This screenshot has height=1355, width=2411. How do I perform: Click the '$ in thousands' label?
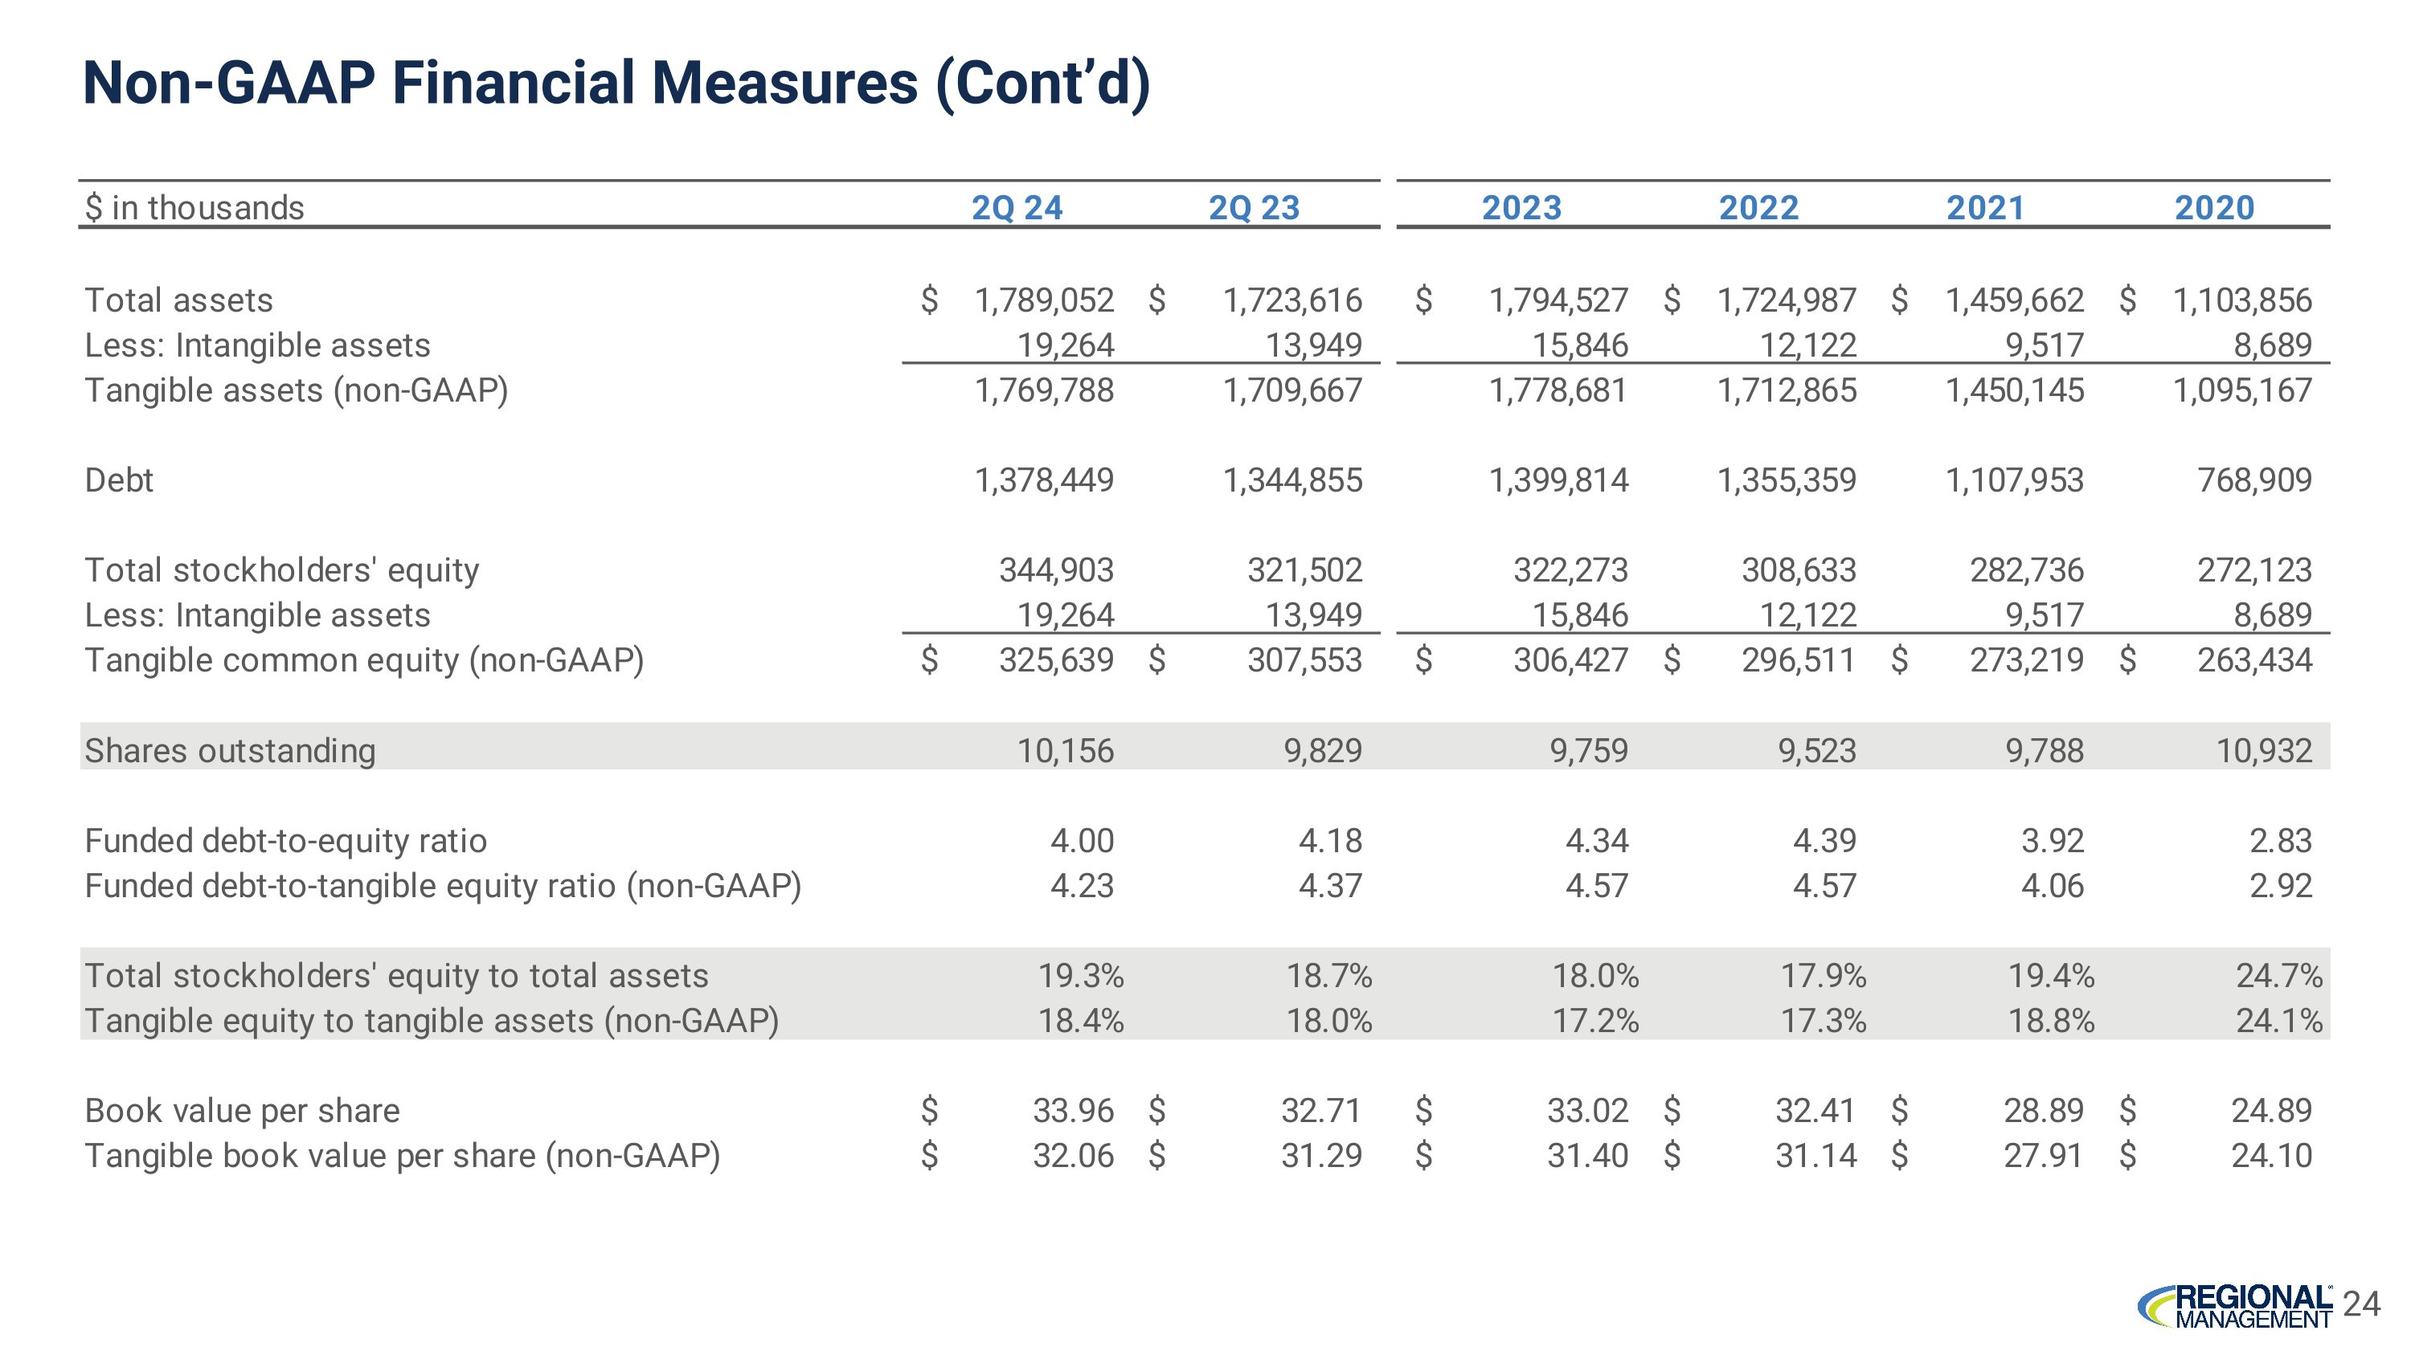point(194,207)
